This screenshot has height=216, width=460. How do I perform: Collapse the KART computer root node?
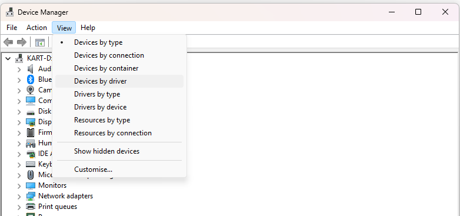8,58
